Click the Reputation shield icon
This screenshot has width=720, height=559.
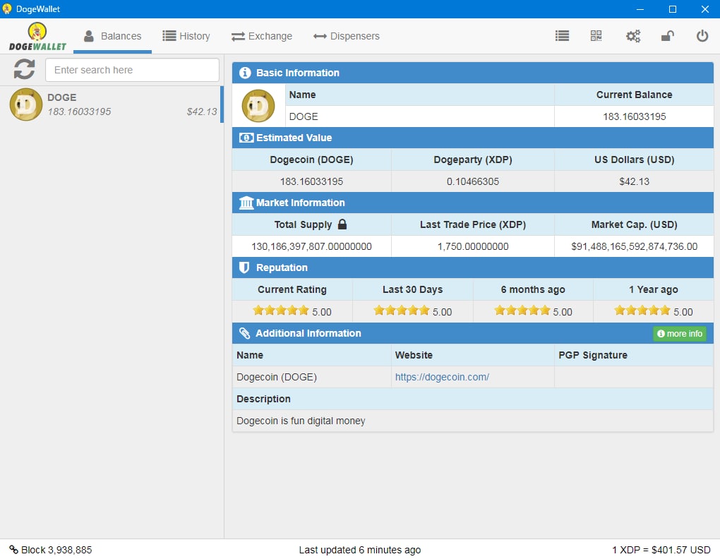[244, 268]
